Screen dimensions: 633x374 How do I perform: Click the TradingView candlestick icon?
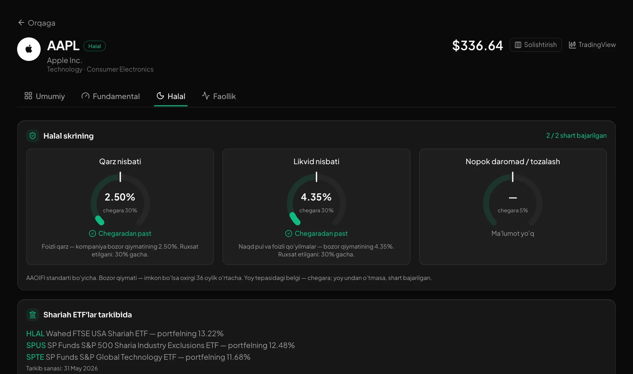click(572, 45)
